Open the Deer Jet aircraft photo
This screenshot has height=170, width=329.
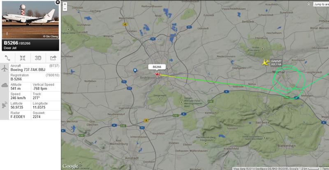30,20
